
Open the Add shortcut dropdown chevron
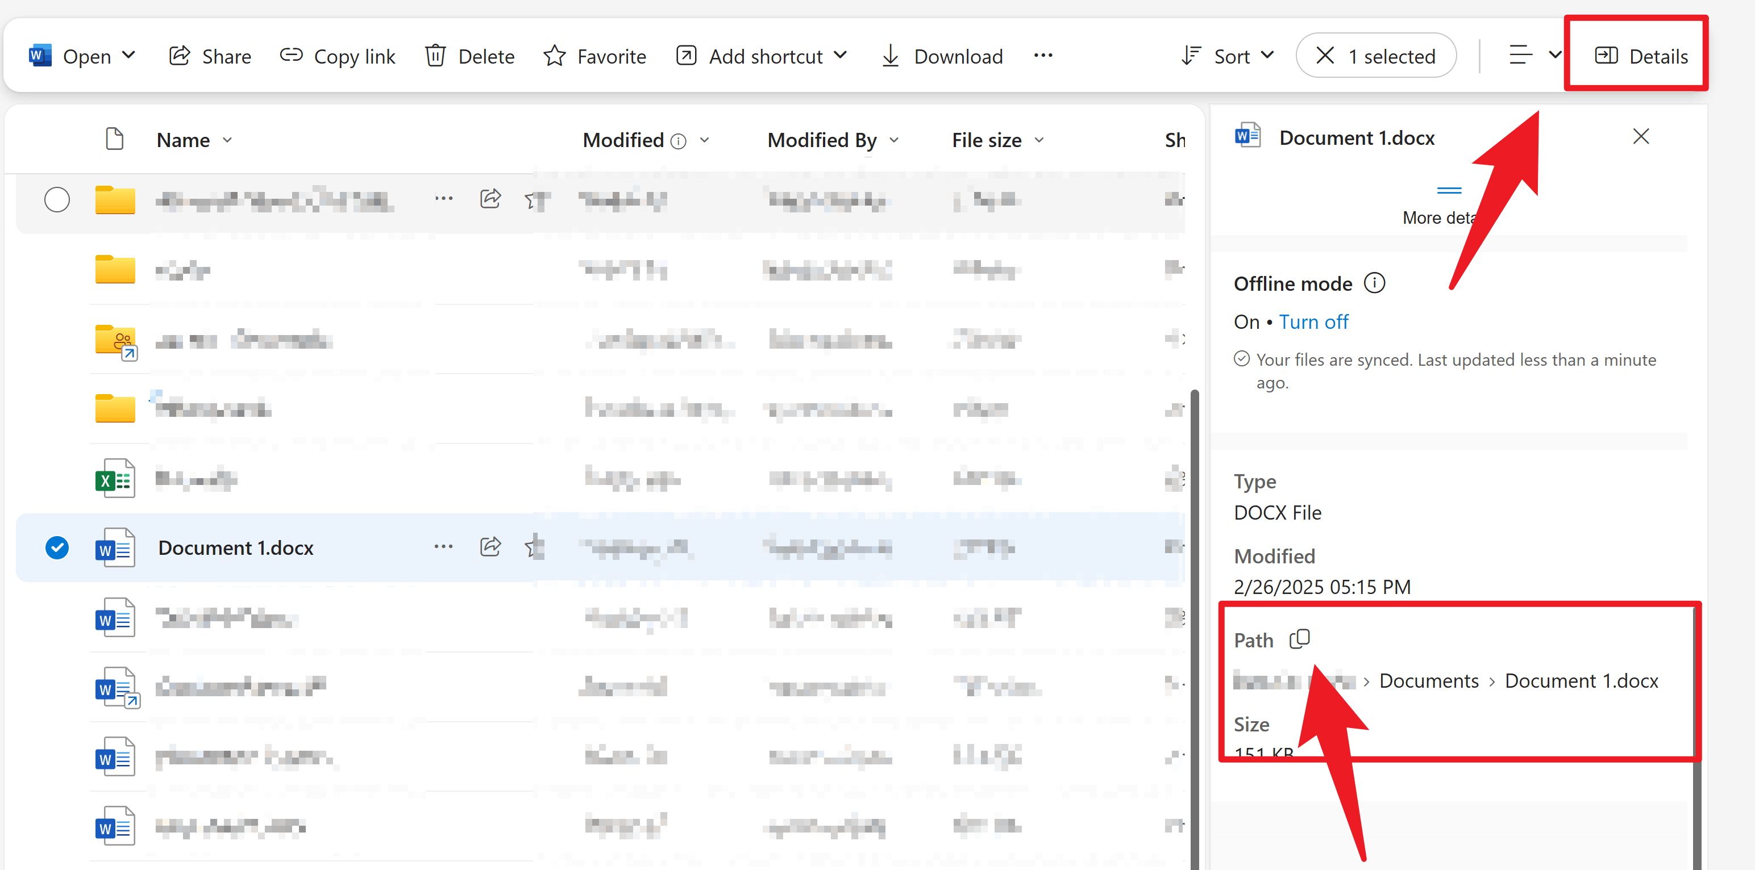pyautogui.click(x=842, y=56)
